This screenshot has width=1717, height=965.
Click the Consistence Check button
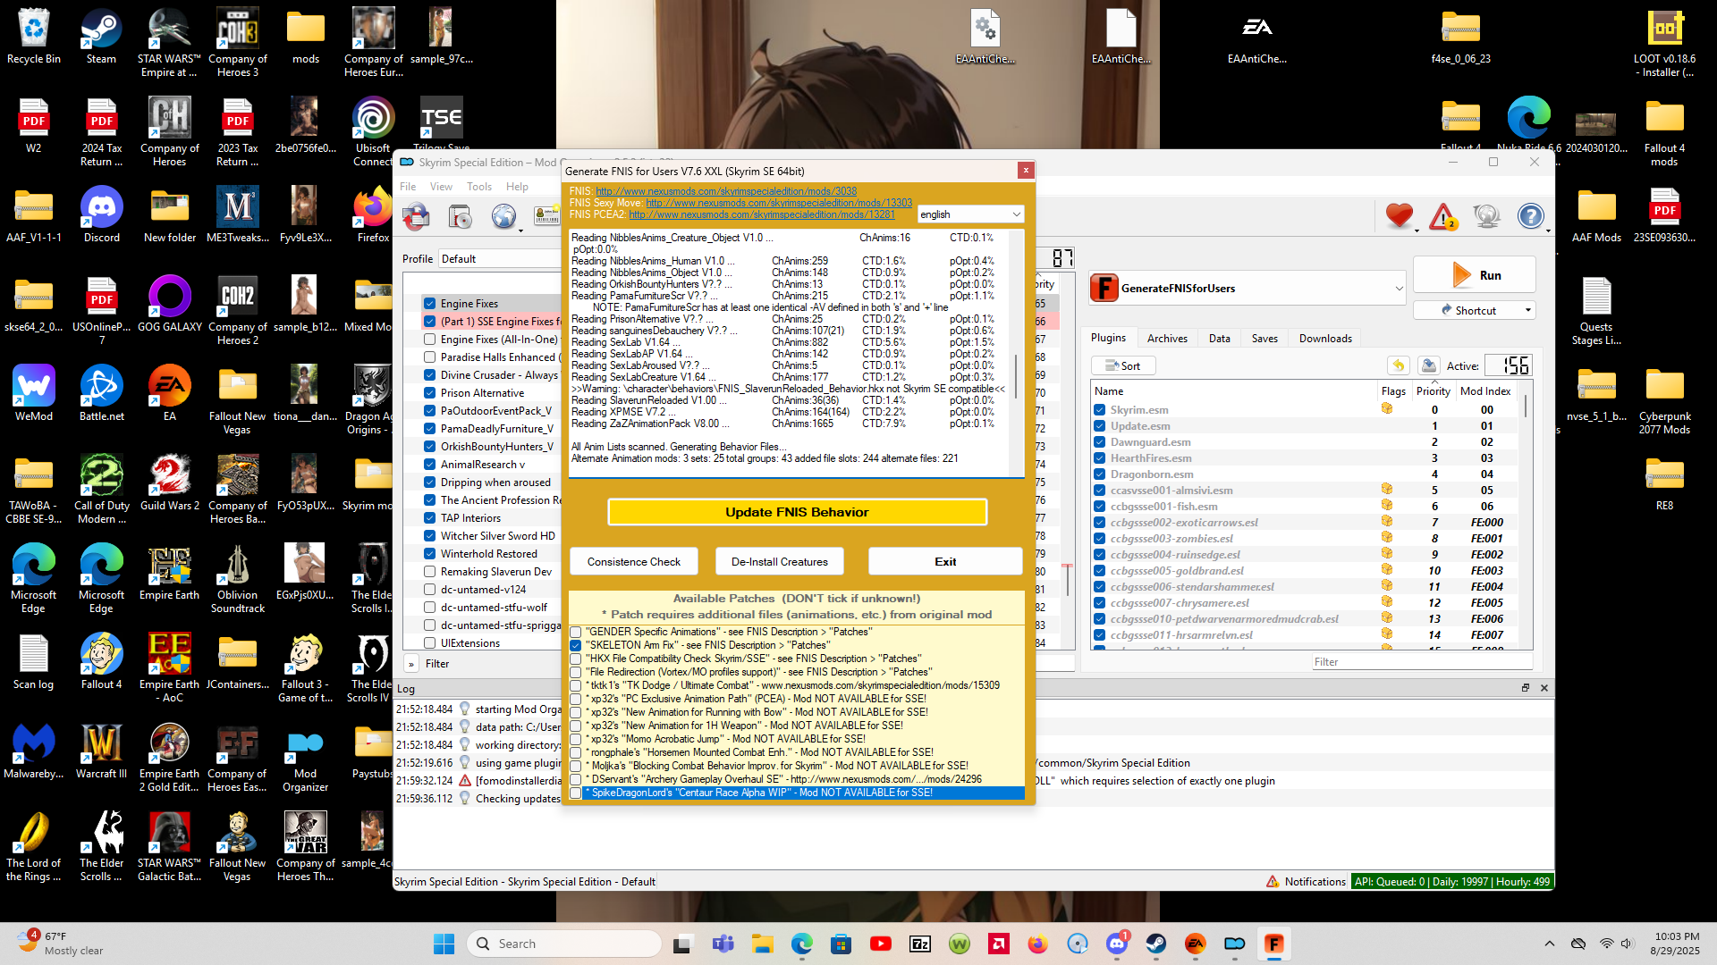click(x=634, y=562)
